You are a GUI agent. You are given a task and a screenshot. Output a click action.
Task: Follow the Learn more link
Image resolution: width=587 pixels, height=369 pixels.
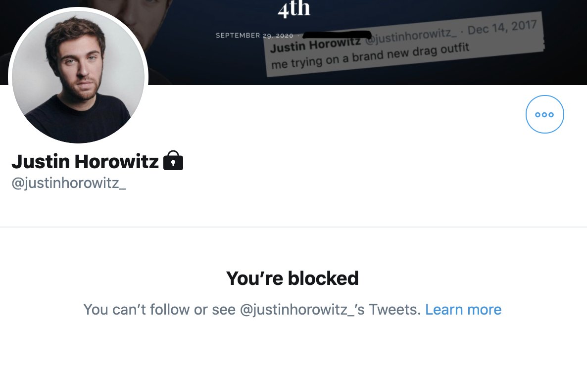(x=463, y=310)
